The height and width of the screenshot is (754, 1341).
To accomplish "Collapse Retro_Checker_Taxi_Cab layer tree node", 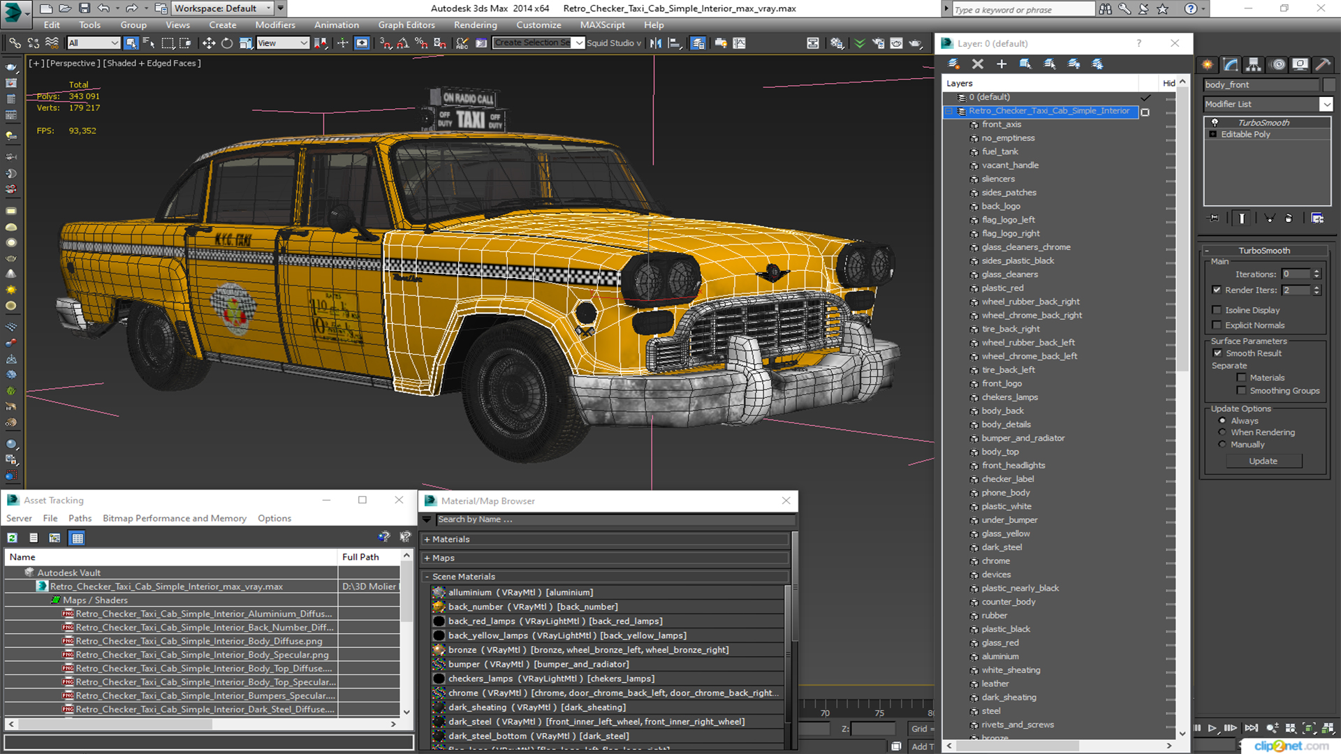I will (949, 111).
